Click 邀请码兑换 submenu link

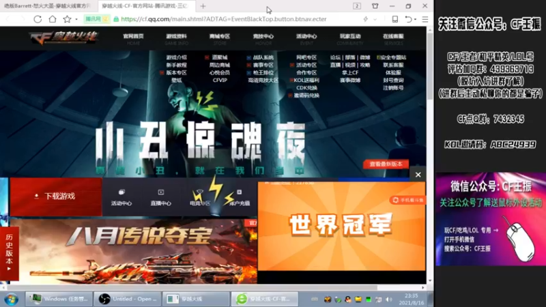[306, 96]
